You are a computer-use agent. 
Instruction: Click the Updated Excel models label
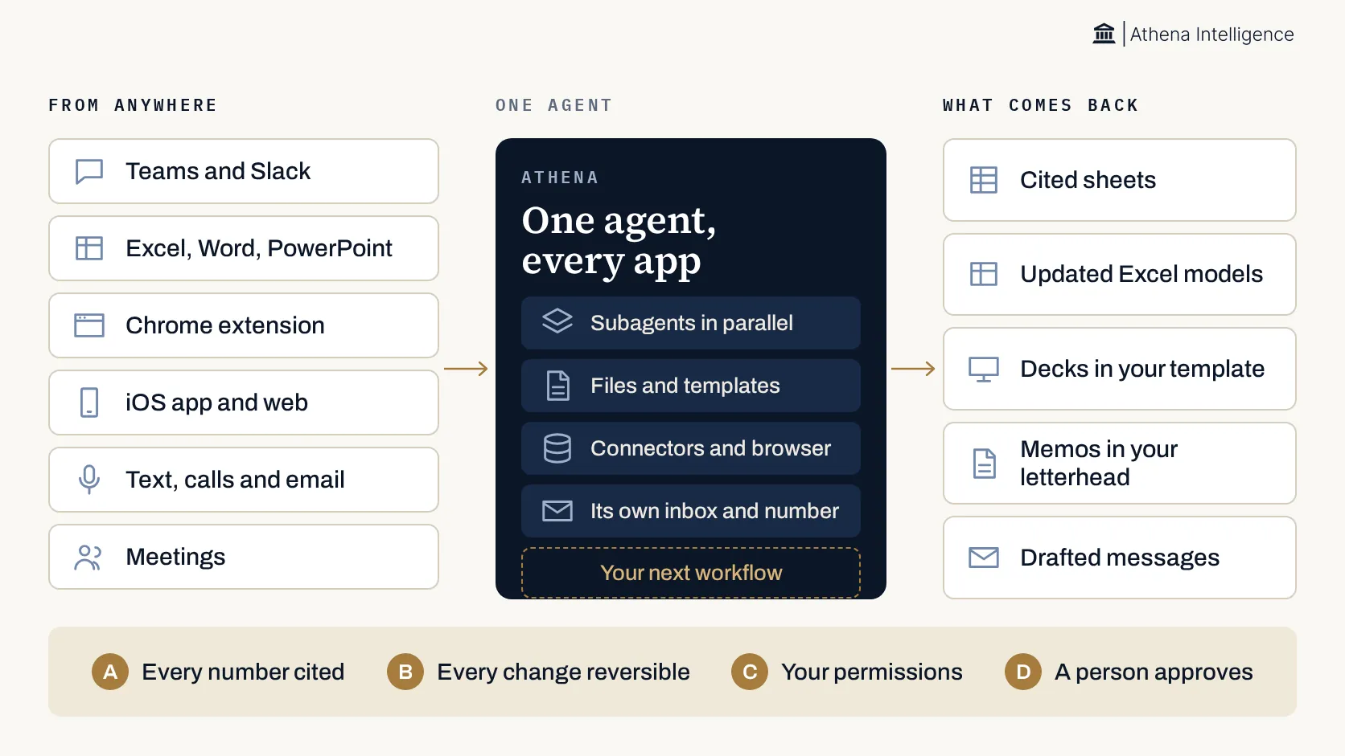(x=1141, y=274)
